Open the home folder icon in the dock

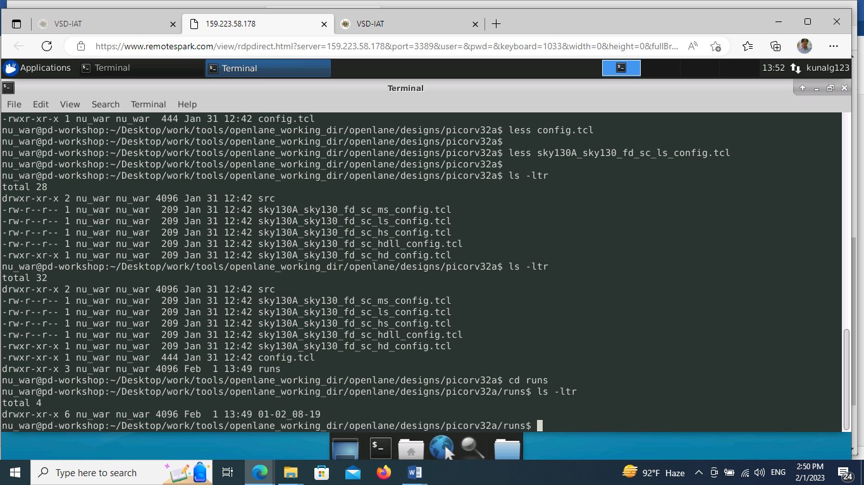[x=410, y=447]
